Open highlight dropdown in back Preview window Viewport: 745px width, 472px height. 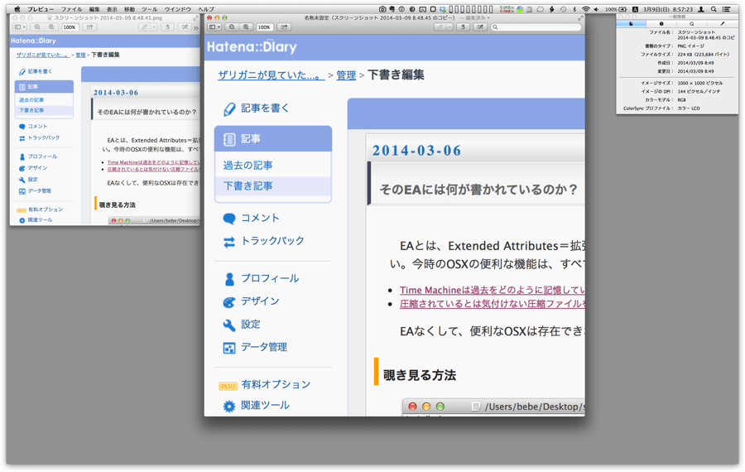point(154,27)
